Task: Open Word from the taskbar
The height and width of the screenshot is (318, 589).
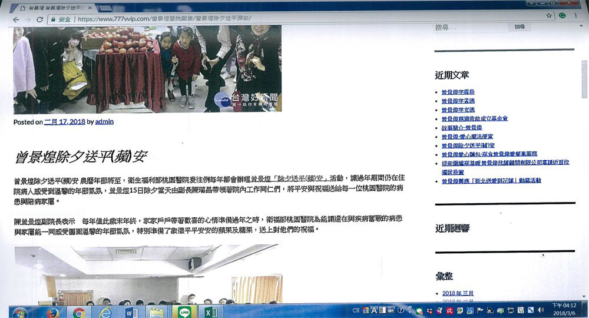Action: pyautogui.click(x=131, y=312)
